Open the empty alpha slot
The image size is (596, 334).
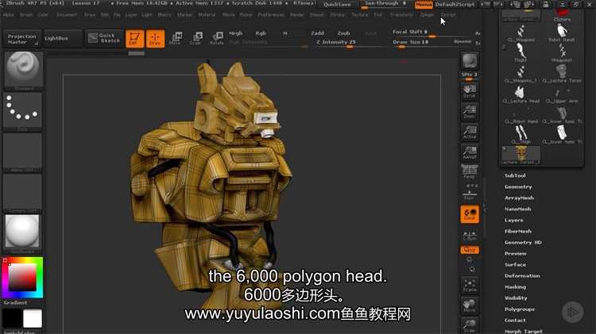[23, 152]
